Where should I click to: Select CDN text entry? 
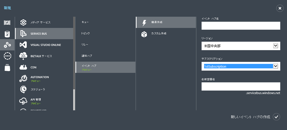(33, 67)
